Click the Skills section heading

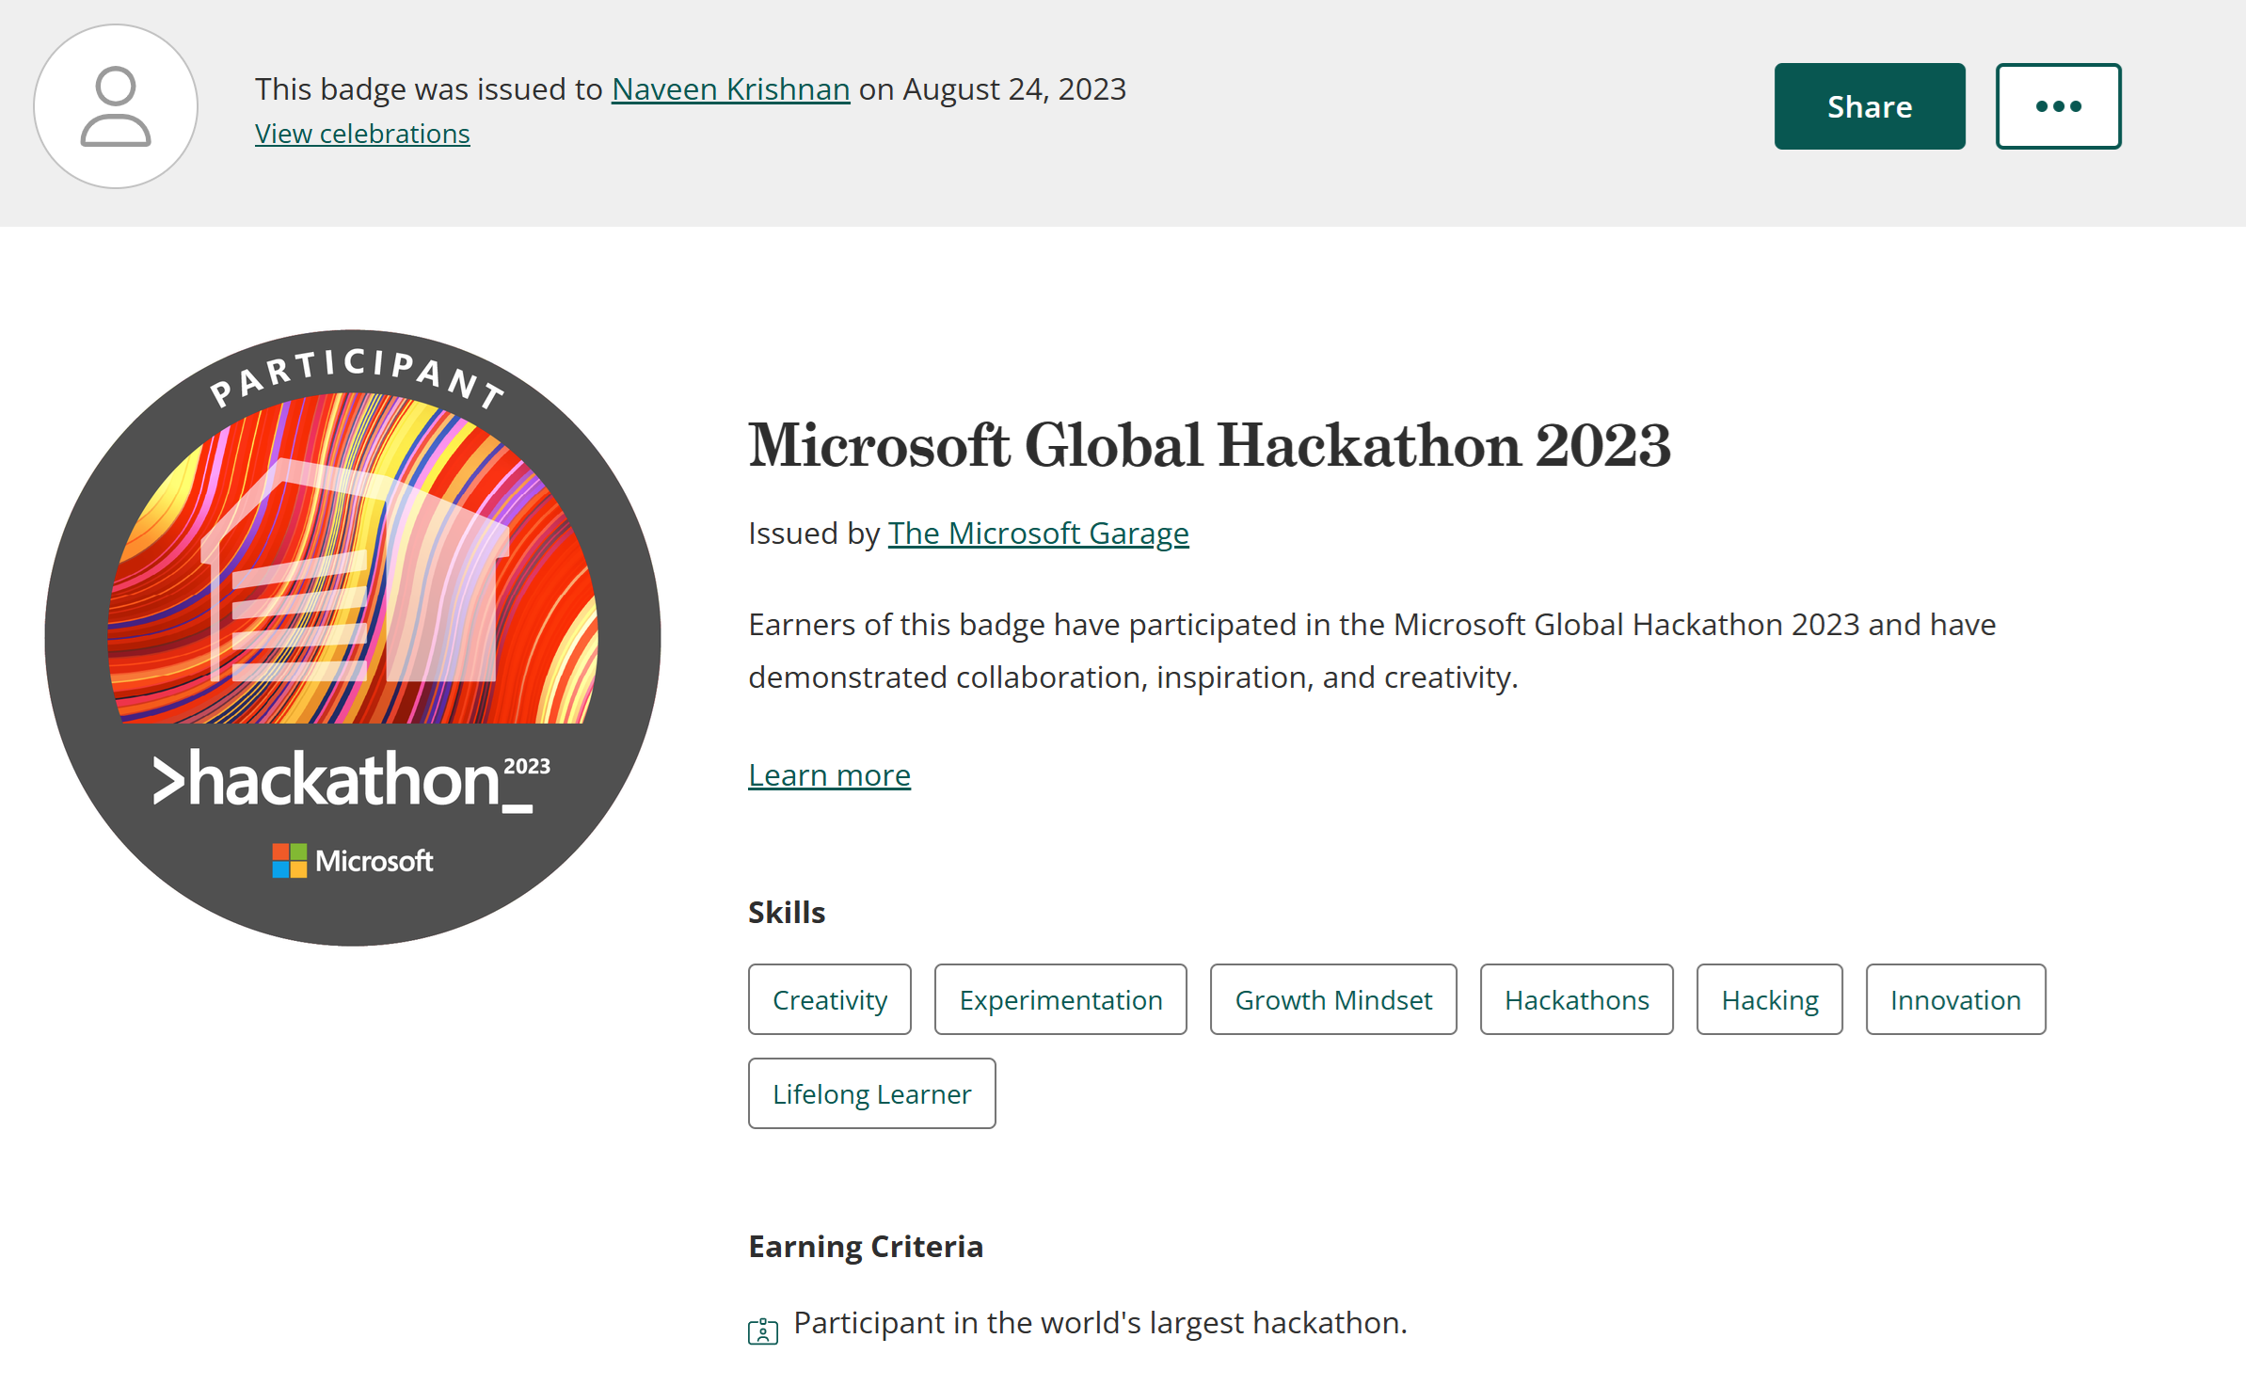click(787, 913)
